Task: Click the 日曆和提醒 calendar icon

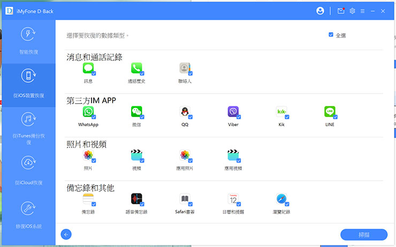Action: [233, 199]
